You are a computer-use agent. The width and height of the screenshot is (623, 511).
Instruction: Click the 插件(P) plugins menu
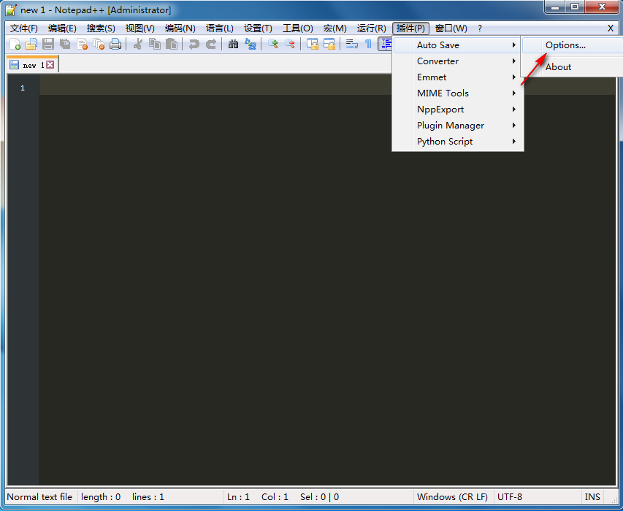pyautogui.click(x=411, y=28)
